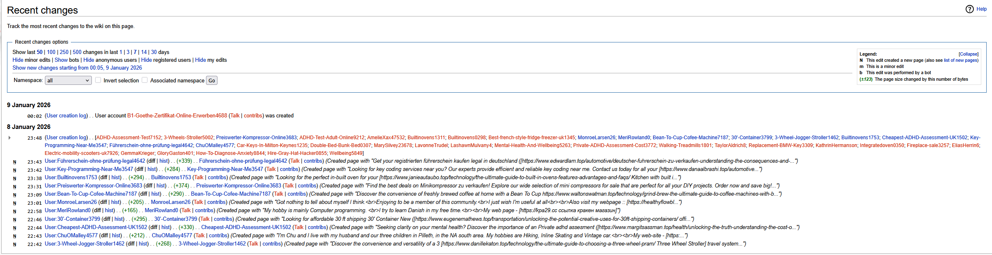Open contribs for Preiswerter-Kompressor-Online3683 at 23:31
Image resolution: width=992 pixels, height=255 pixels.
(307, 186)
